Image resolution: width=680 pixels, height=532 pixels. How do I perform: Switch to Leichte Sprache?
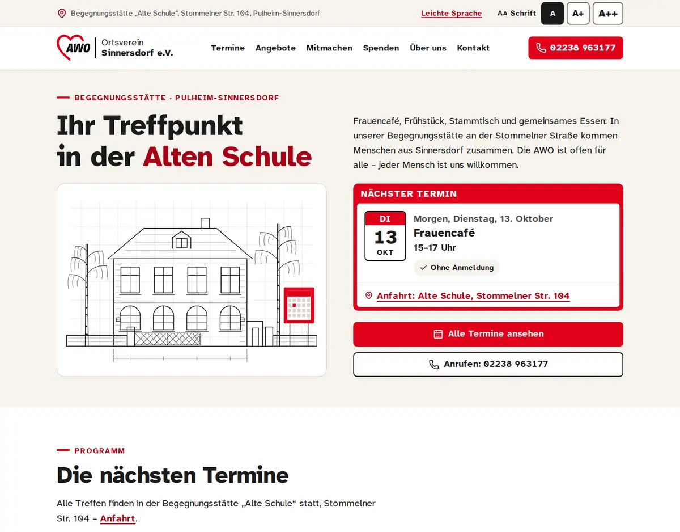tap(452, 14)
